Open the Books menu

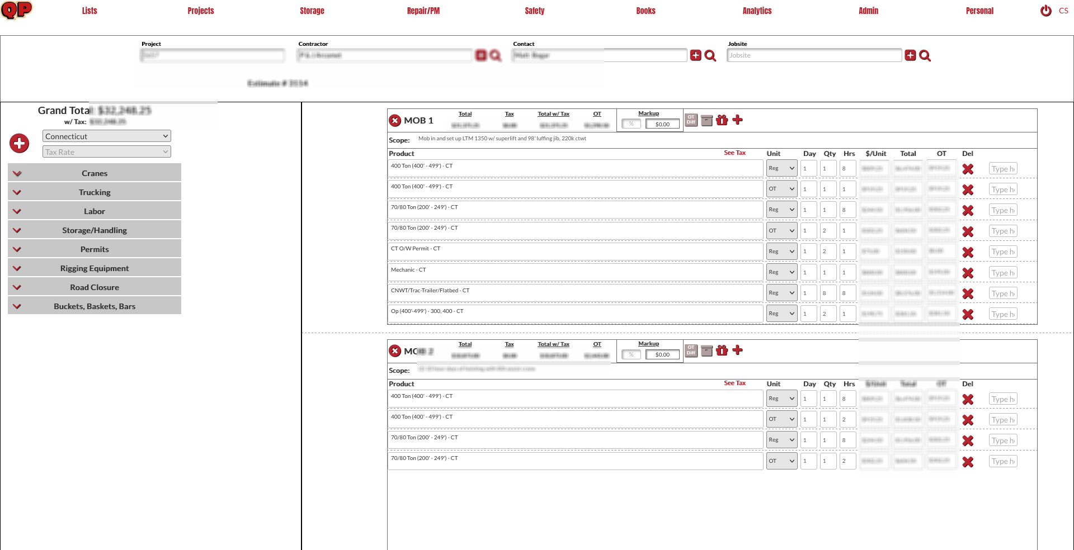click(x=646, y=11)
